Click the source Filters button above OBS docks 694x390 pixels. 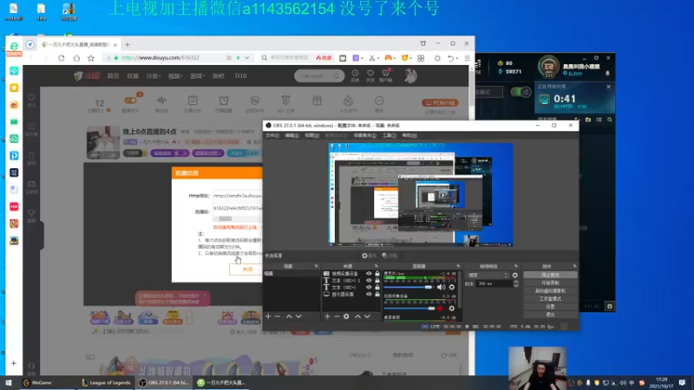click(390, 256)
